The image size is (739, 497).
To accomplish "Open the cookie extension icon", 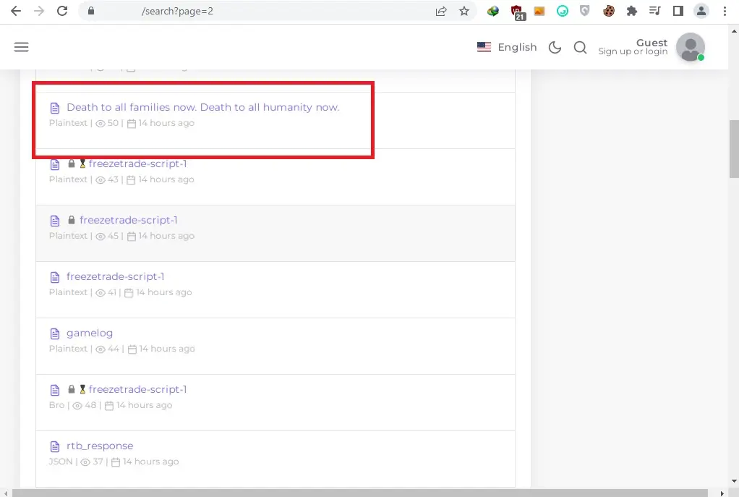I will pyautogui.click(x=608, y=11).
